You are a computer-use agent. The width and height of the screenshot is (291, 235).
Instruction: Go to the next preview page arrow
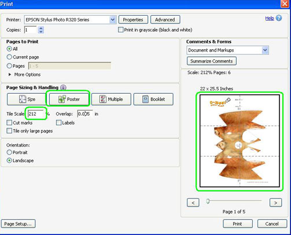click(x=275, y=203)
